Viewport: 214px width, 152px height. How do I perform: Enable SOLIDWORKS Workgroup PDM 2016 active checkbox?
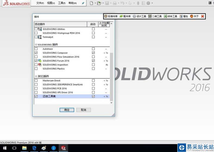pos(36,33)
